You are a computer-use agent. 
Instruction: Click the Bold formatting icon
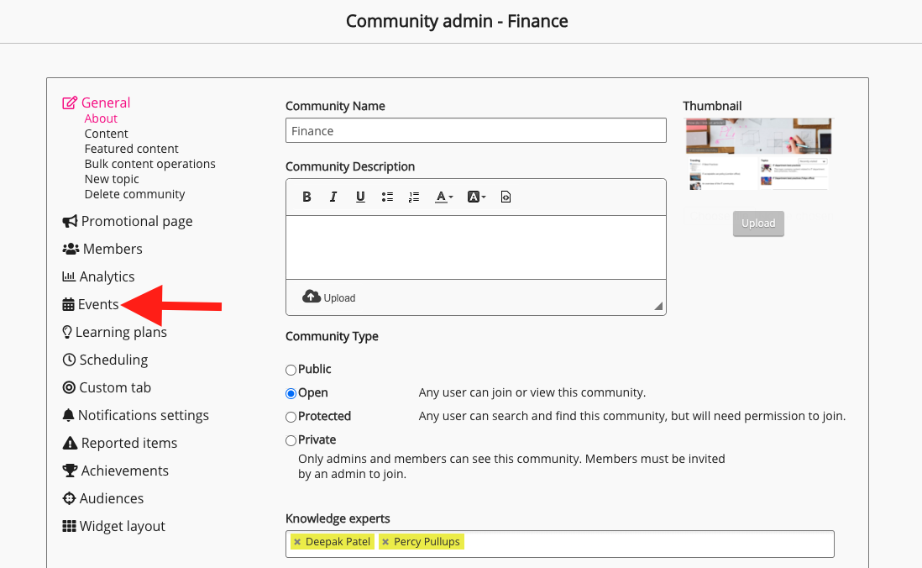[x=306, y=197]
